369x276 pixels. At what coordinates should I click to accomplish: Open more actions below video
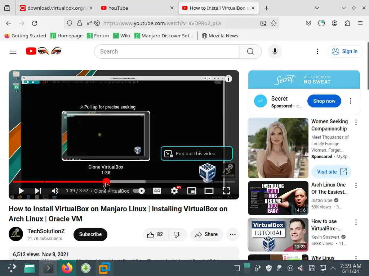pos(232,234)
